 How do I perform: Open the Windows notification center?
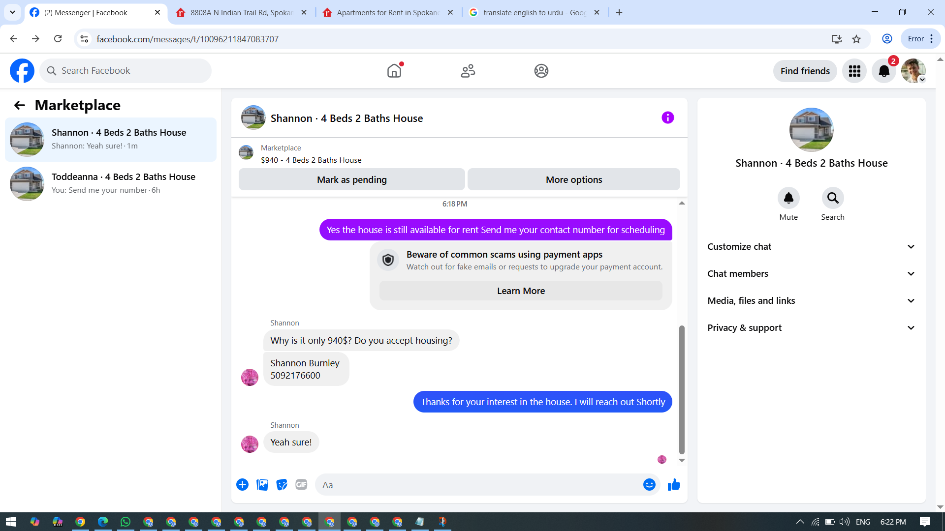tap(925, 522)
